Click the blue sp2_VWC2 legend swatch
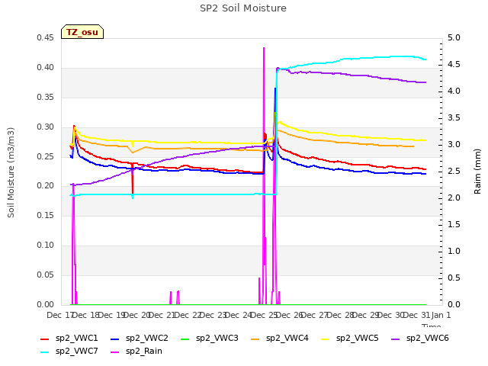Screen dimensions: 488x366 [115, 339]
